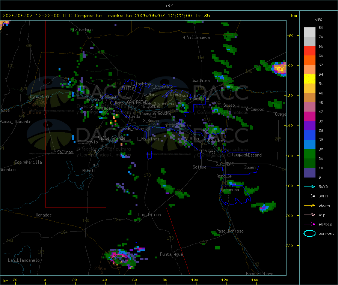338x285 pixels.
Task: Click the 'Soitue' map label
Action: pos(199,167)
